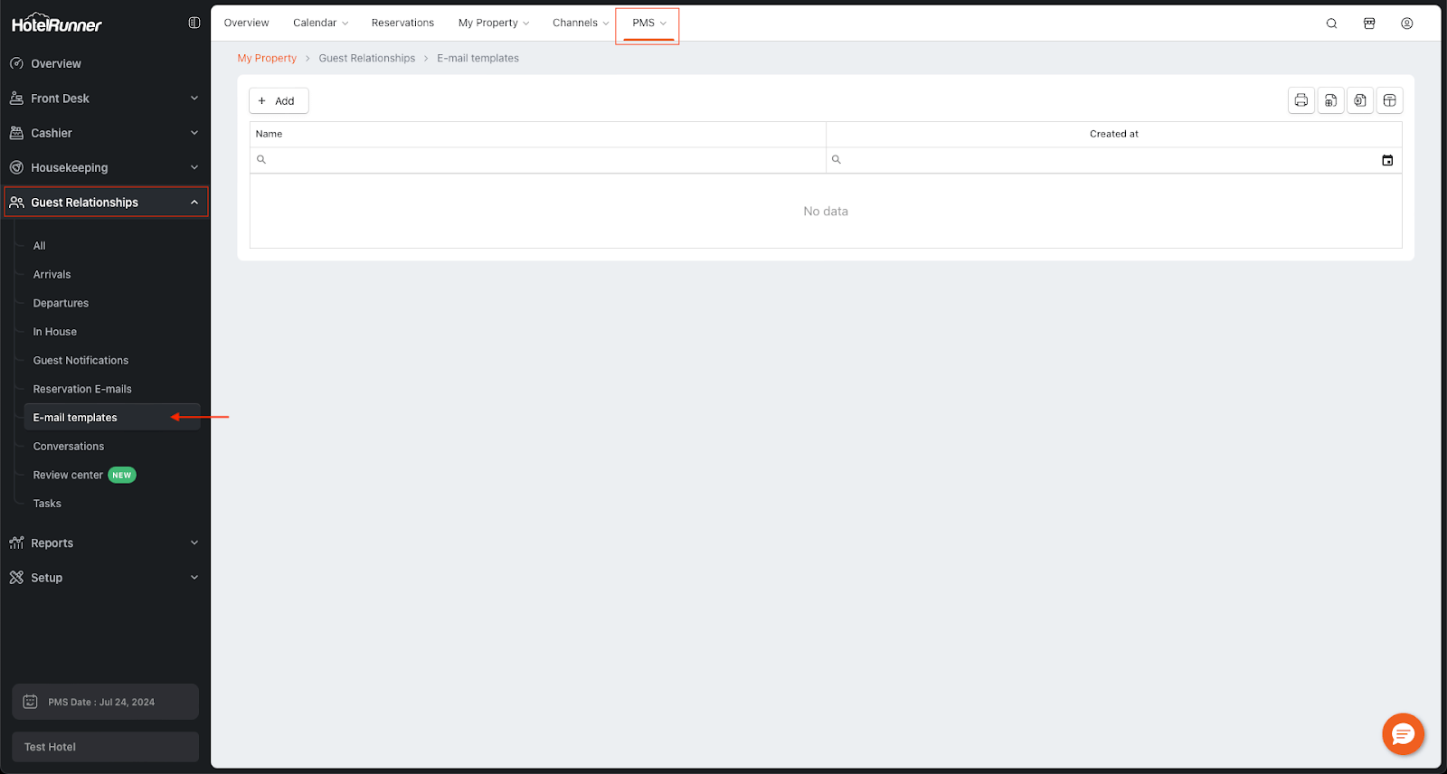The height and width of the screenshot is (774, 1447).
Task: Switch to the Reservations tab
Action: pos(402,24)
